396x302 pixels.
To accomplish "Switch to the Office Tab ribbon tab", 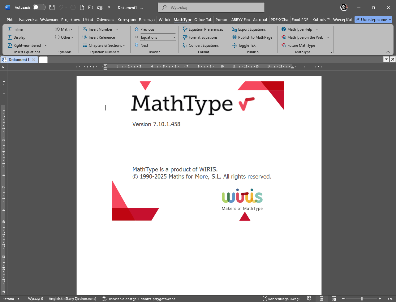I will pos(203,19).
